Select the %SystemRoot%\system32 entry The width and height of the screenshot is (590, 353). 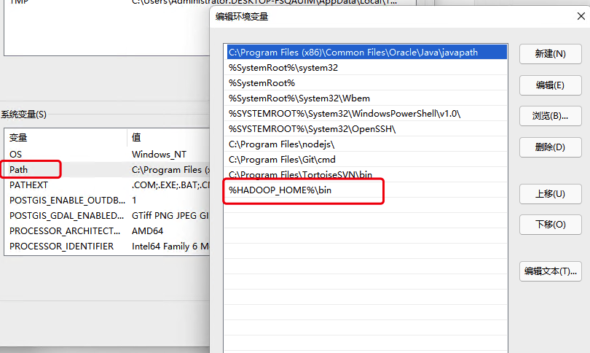283,68
